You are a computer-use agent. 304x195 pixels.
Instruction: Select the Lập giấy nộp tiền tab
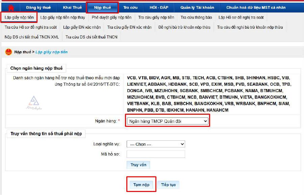[x=19, y=18]
